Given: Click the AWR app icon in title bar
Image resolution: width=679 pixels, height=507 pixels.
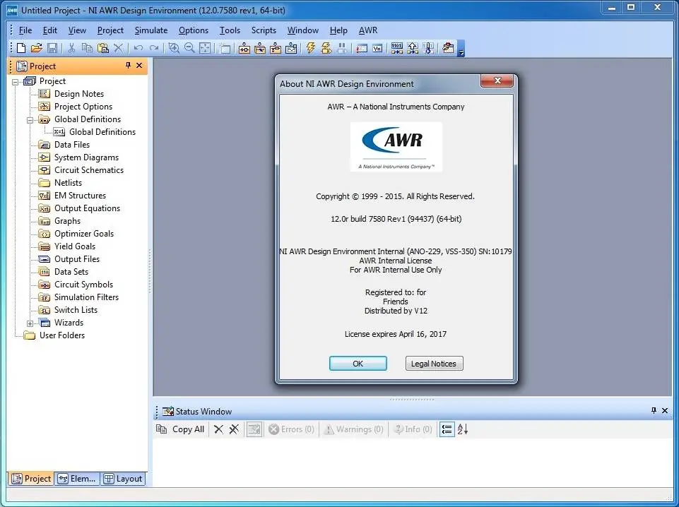Looking at the screenshot, I should [x=12, y=10].
